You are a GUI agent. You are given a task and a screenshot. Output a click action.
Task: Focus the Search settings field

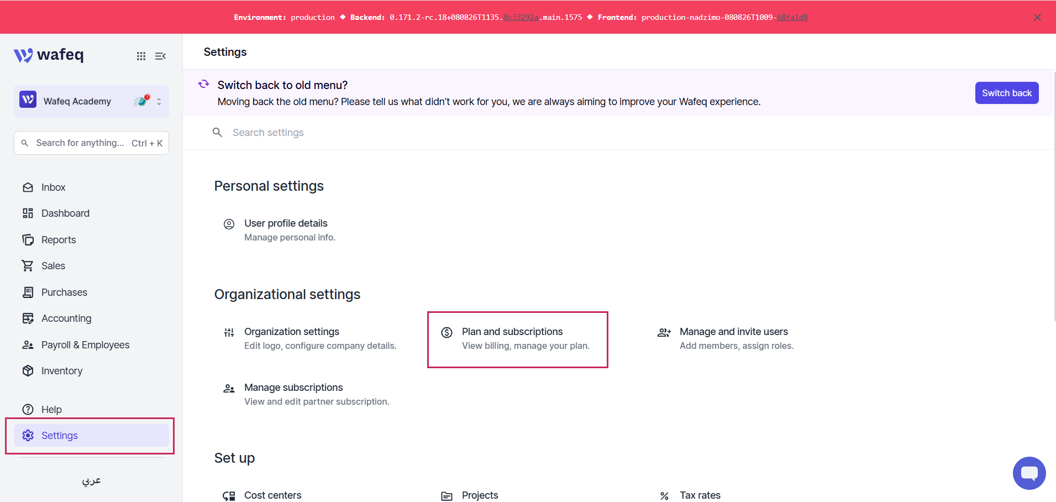[x=497, y=133]
